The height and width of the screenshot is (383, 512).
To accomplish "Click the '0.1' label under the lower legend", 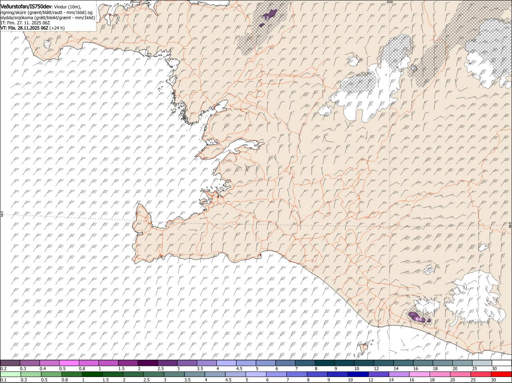I will coord(4,380).
